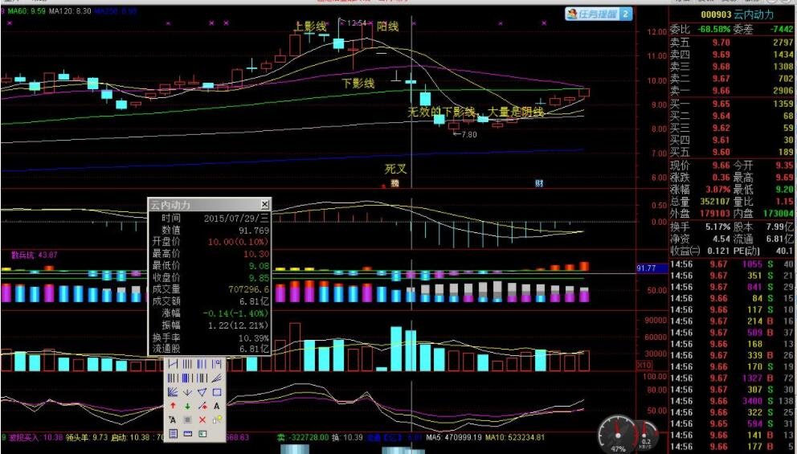Select the rectangle drawing tool
This screenshot has height=454, width=797.
pyautogui.click(x=217, y=392)
